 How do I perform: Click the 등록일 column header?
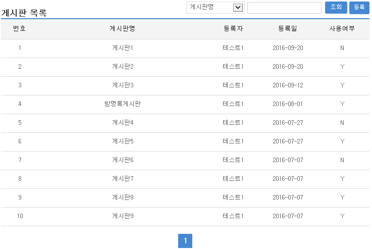click(x=288, y=29)
